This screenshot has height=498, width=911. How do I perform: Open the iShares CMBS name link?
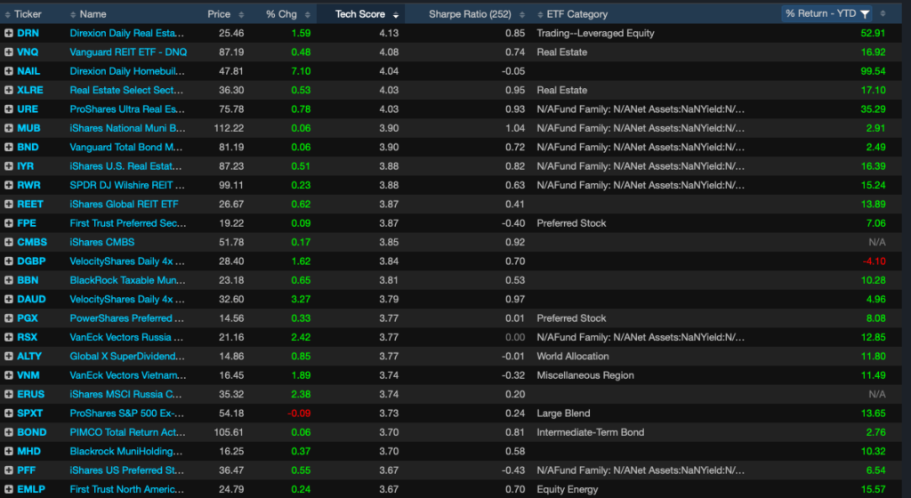(x=101, y=242)
